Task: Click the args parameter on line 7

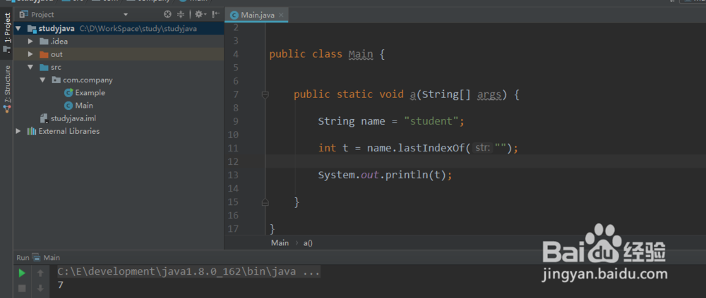Action: (x=489, y=95)
